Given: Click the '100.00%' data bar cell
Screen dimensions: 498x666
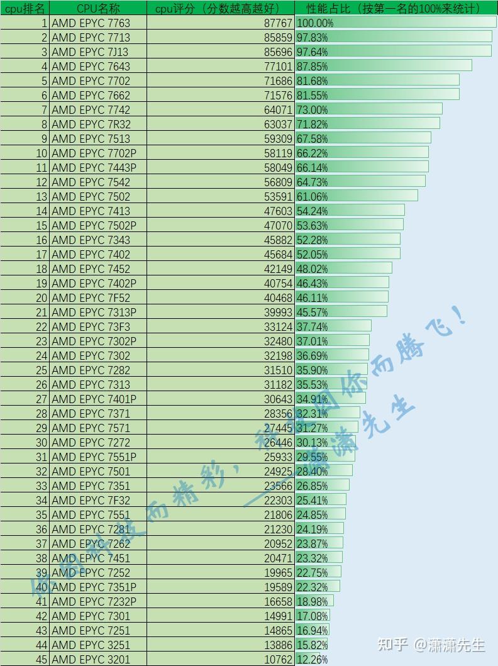Looking at the screenshot, I should [396, 23].
